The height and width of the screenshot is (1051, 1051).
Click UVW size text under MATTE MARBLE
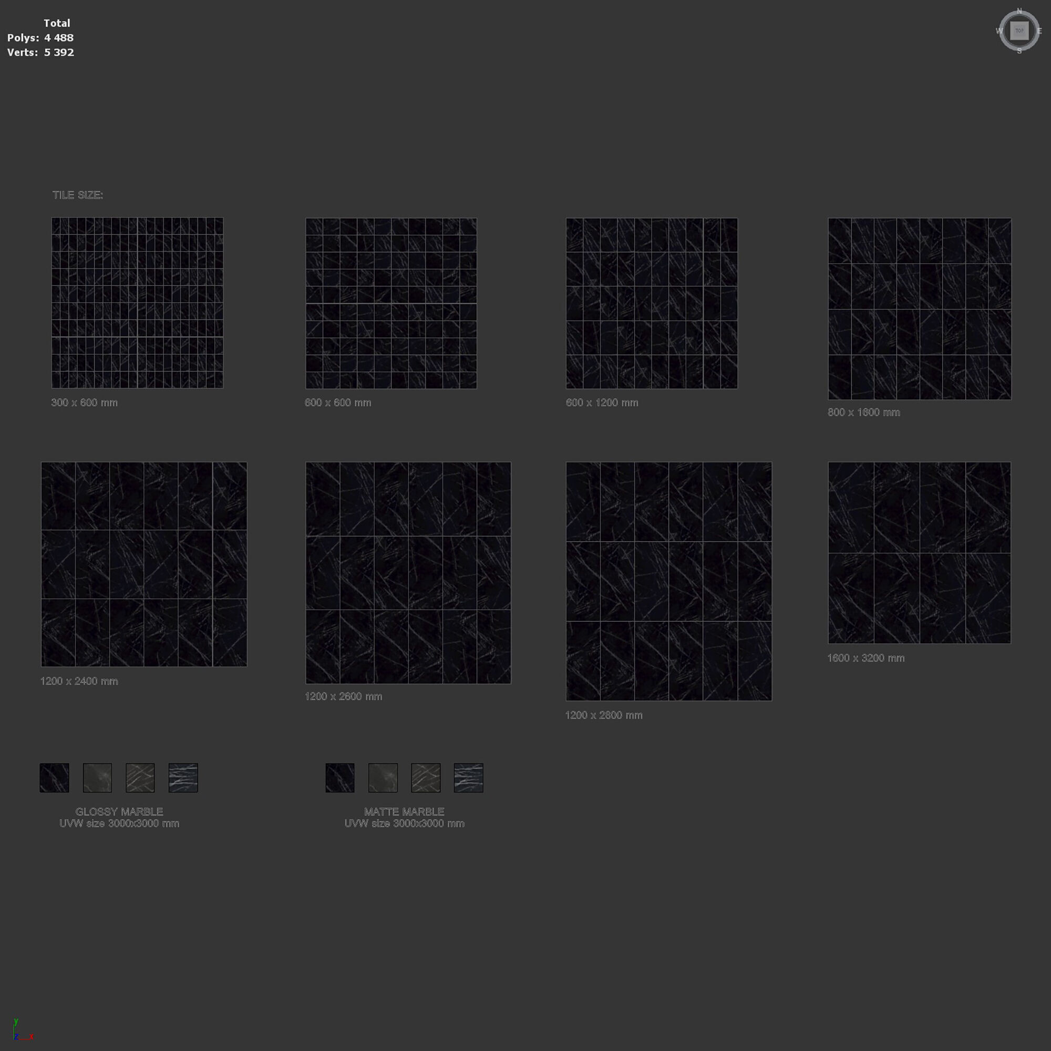[404, 823]
